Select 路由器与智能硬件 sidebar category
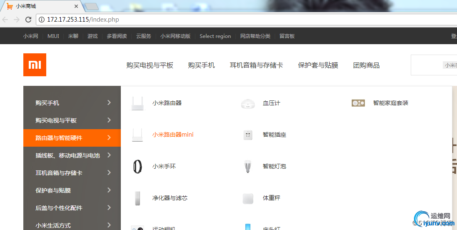Screen dimensions: 457x230 point(72,138)
